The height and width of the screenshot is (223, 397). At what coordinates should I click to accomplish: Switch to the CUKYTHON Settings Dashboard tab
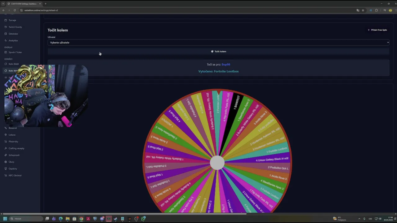(x=24, y=4)
